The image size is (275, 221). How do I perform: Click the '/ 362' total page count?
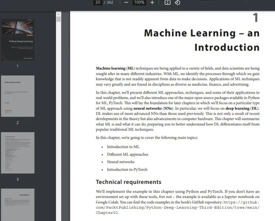point(108,2)
